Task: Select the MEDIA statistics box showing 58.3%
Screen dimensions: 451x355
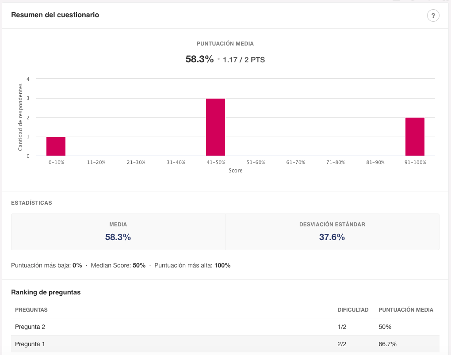Action: [x=118, y=231]
